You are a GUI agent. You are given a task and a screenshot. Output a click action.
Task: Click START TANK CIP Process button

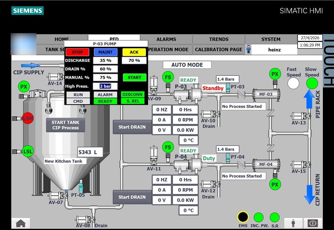coord(66,125)
